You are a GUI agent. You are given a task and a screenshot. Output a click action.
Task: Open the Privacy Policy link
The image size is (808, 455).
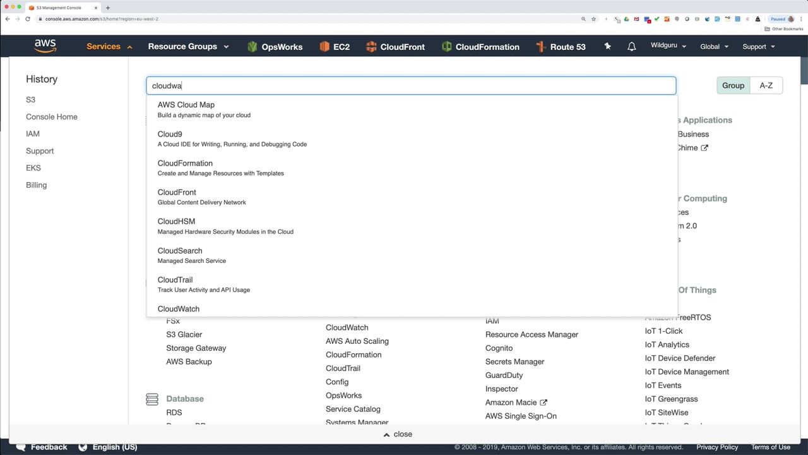pos(717,447)
